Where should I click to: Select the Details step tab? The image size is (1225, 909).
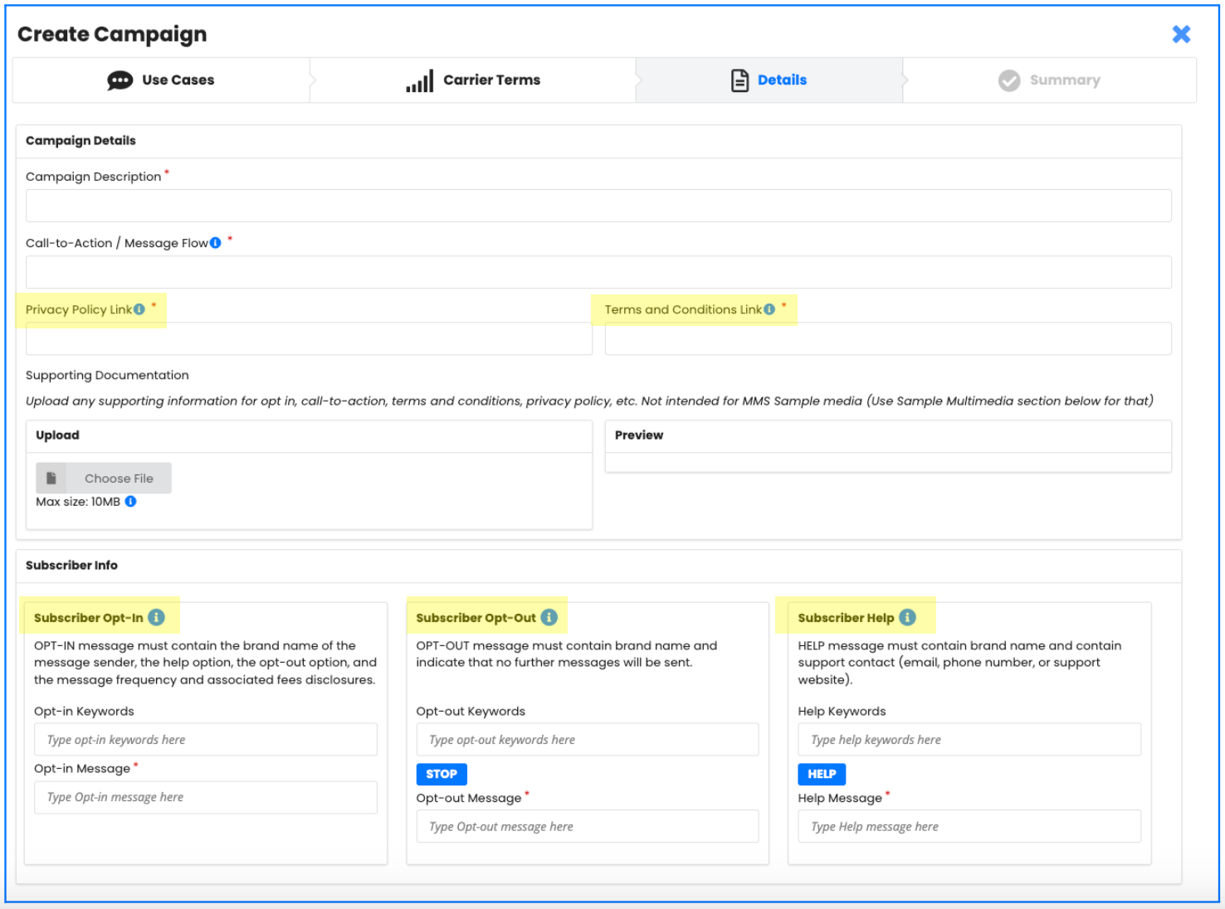[x=769, y=80]
